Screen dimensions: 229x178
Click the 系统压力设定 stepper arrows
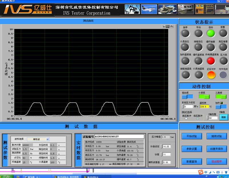point(183,107)
